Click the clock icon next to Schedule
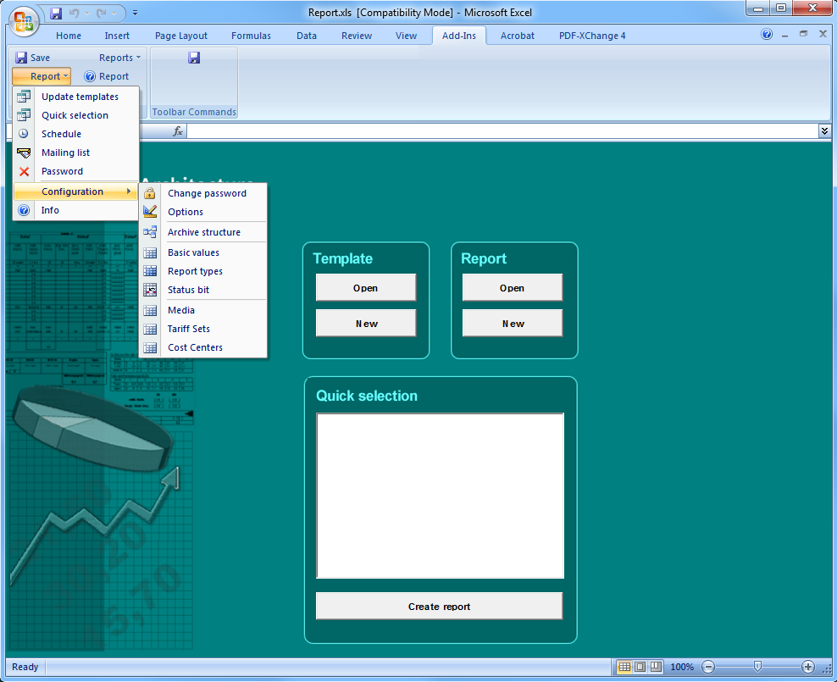The height and width of the screenshot is (682, 837). [24, 134]
